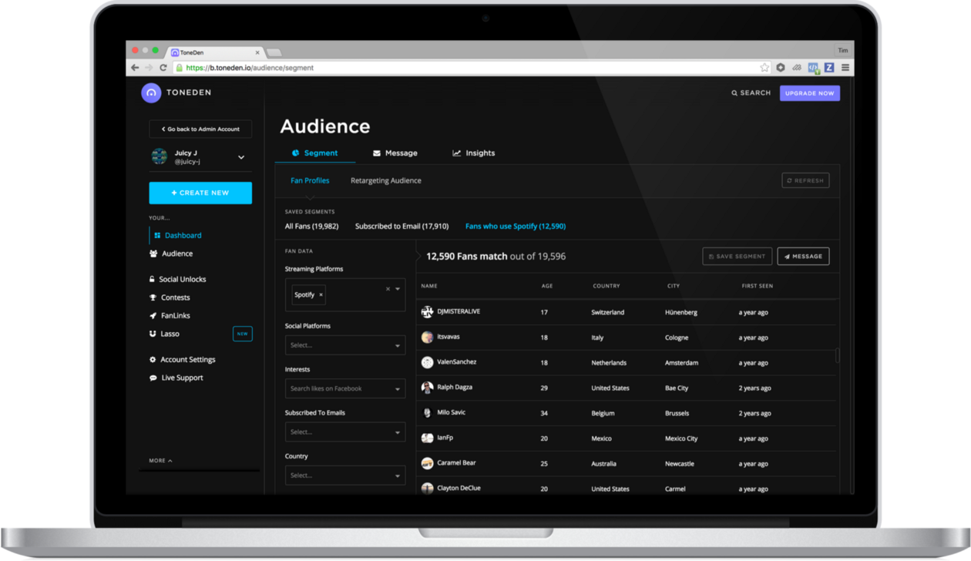Switch to the Segment tab
This screenshot has width=971, height=561.
(x=315, y=153)
